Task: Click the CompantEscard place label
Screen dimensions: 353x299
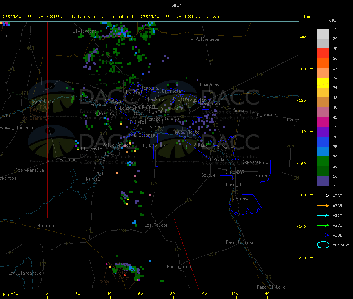Action: 258,163
